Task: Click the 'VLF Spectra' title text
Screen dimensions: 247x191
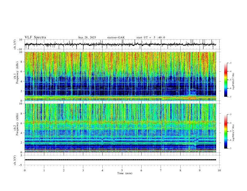Action: pos(35,37)
